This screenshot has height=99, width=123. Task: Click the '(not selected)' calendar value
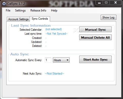coord(54,29)
